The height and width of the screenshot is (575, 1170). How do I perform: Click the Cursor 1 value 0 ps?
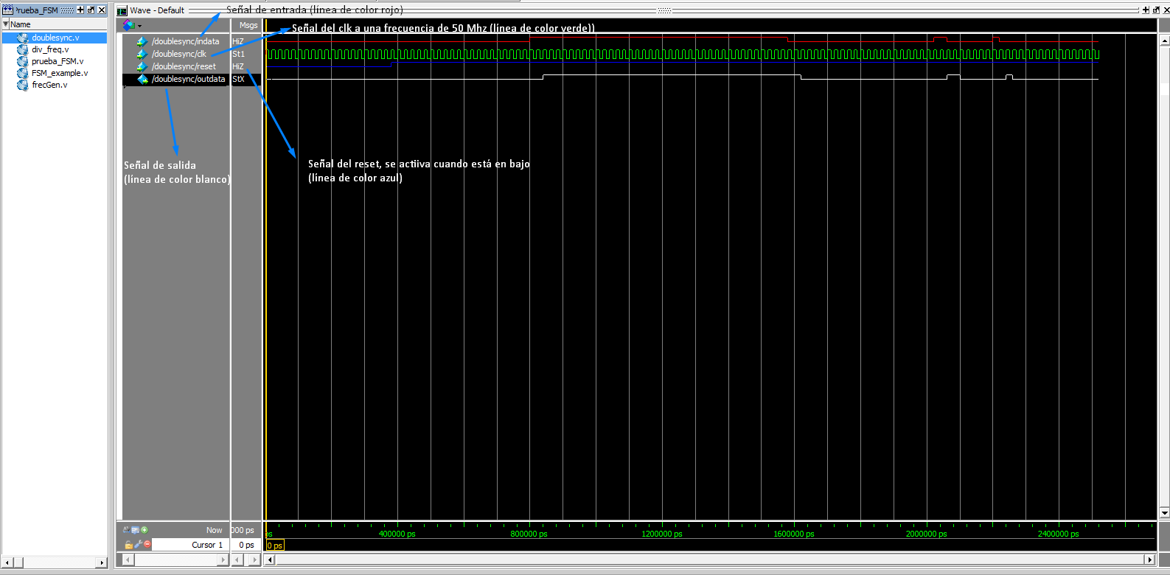point(246,545)
